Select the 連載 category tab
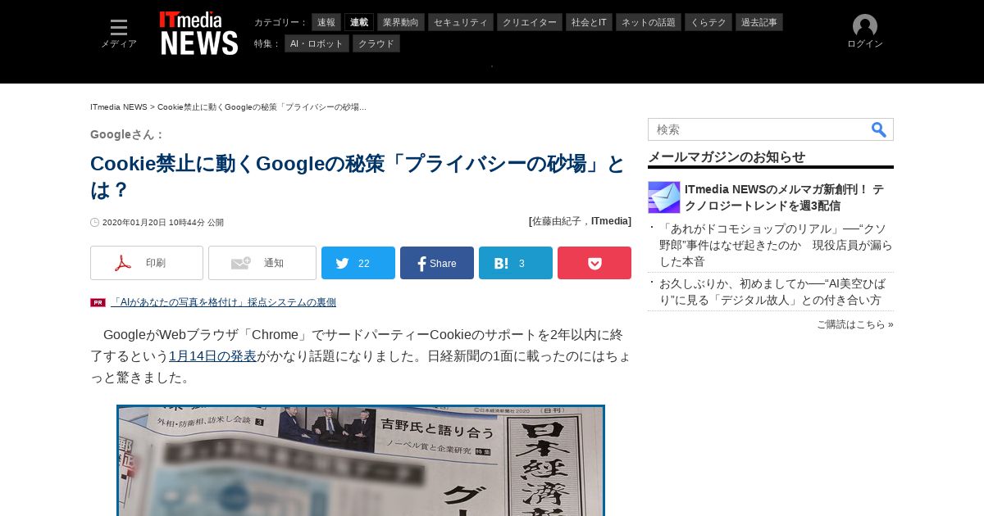Image resolution: width=984 pixels, height=516 pixels. [359, 22]
